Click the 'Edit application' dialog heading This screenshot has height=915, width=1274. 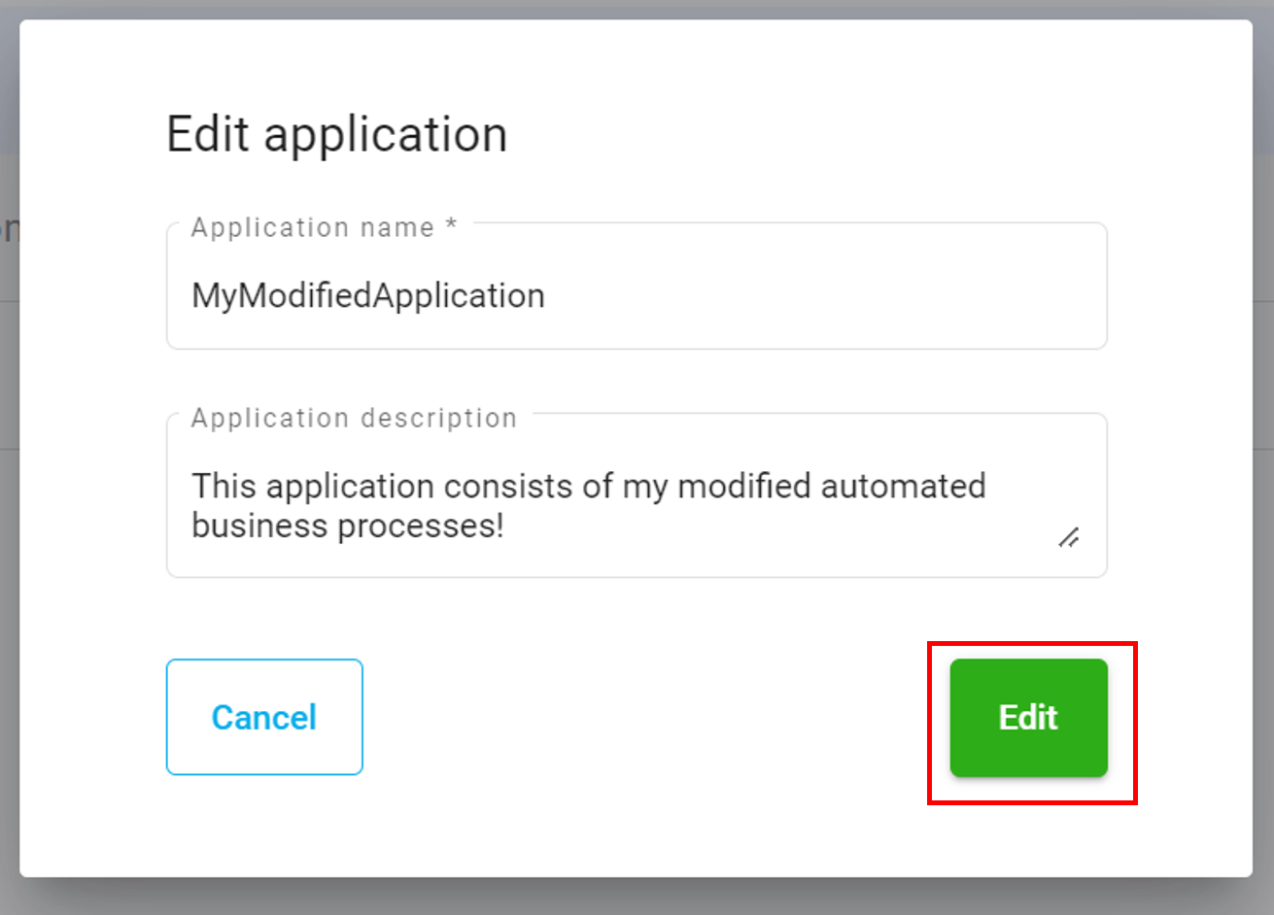pyautogui.click(x=336, y=134)
